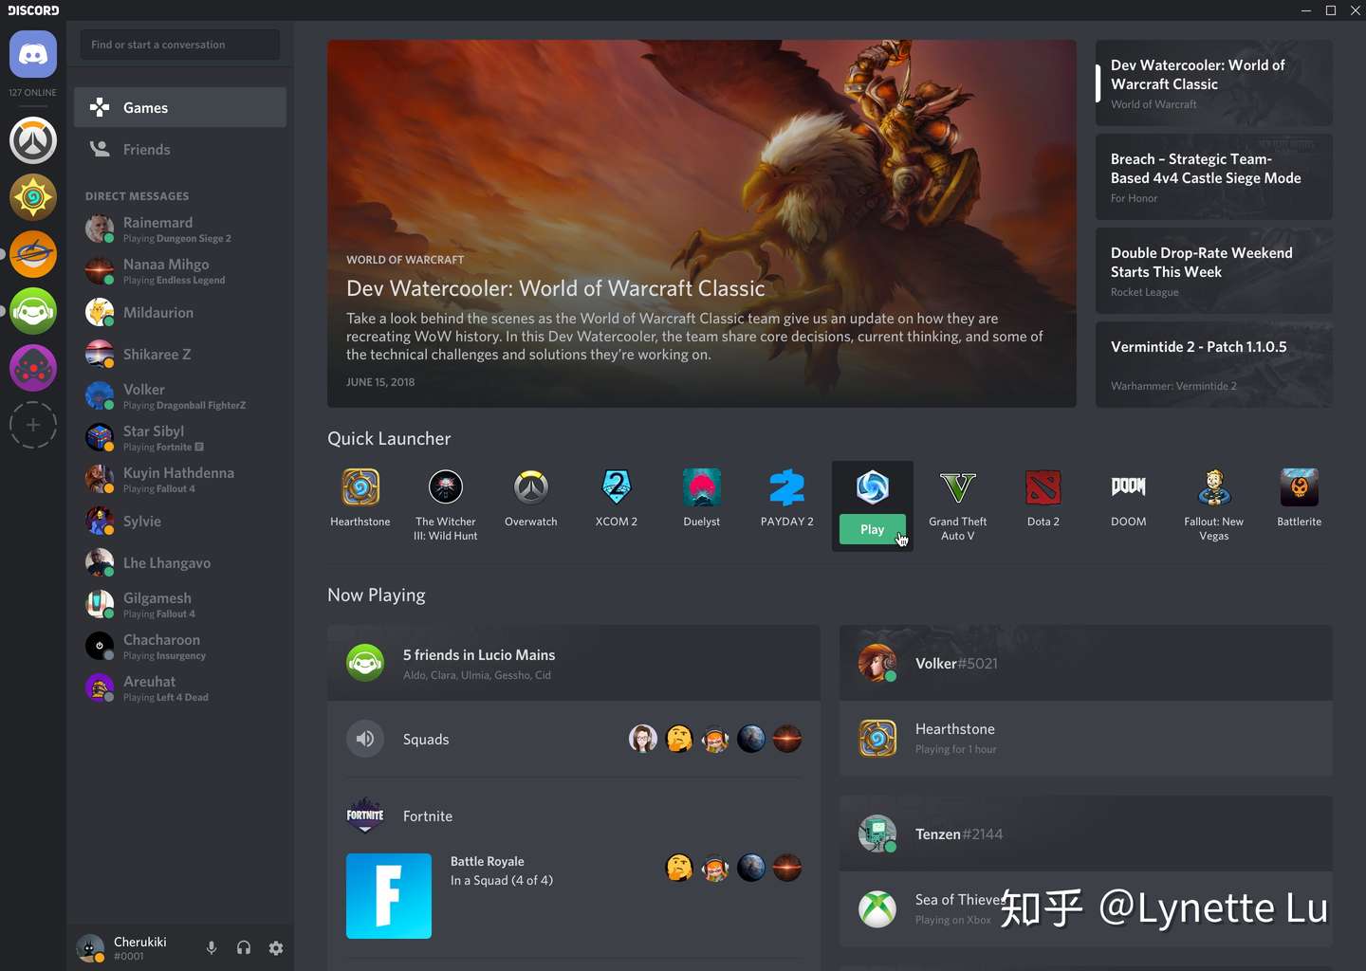
Task: Open direct message with Shikaree Z
Action: [x=180, y=354]
